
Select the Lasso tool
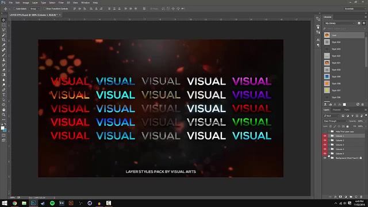3,30
